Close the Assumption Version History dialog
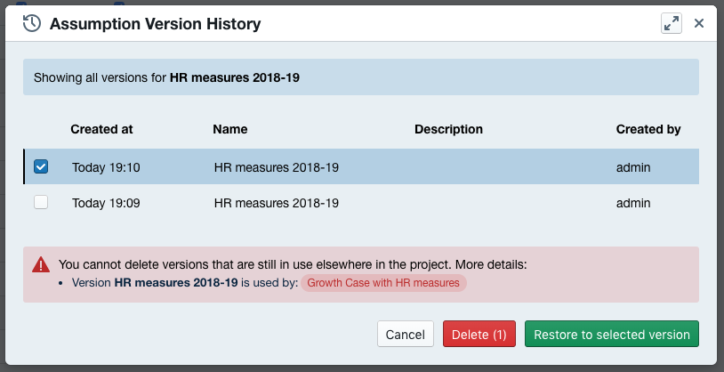This screenshot has width=724, height=372. coord(699,24)
